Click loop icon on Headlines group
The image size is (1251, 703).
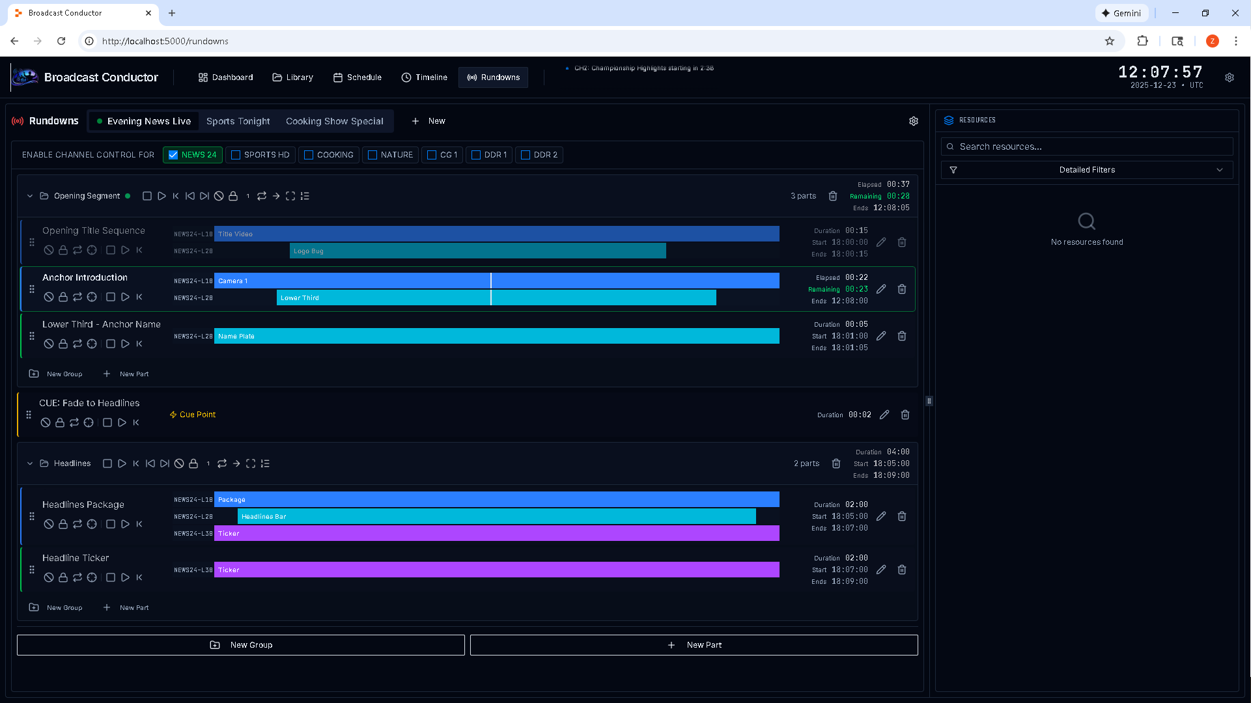click(x=222, y=463)
